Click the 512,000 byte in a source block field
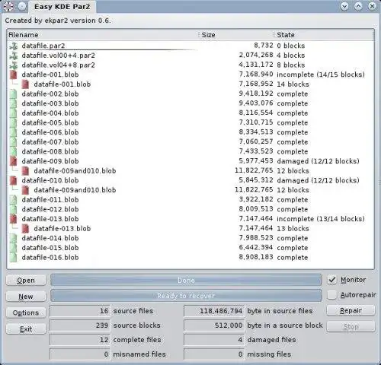 click(214, 325)
